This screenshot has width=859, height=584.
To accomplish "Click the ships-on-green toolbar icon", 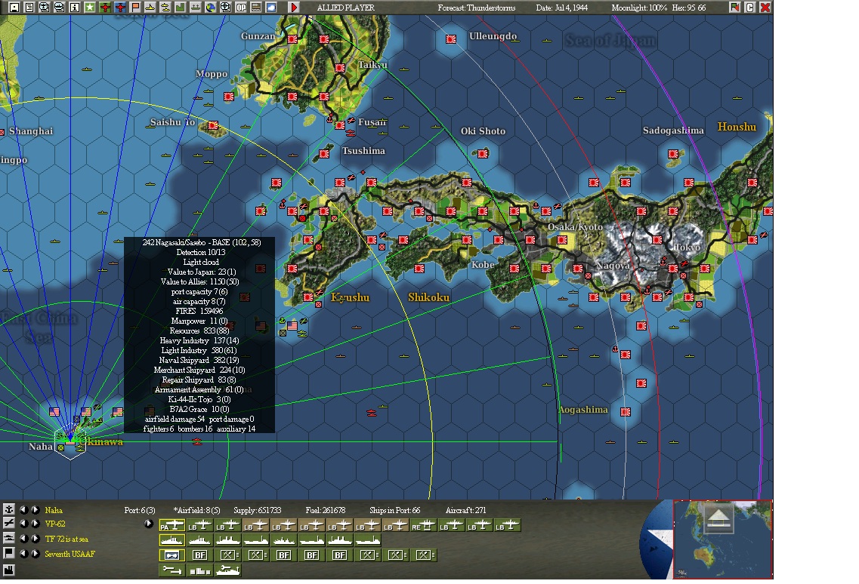I will (195, 7).
